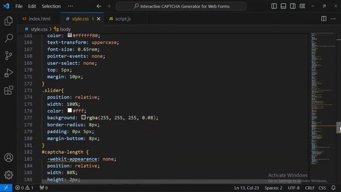Open the remote window indicator
The width and height of the screenshot is (341, 192).
[x=6, y=188]
